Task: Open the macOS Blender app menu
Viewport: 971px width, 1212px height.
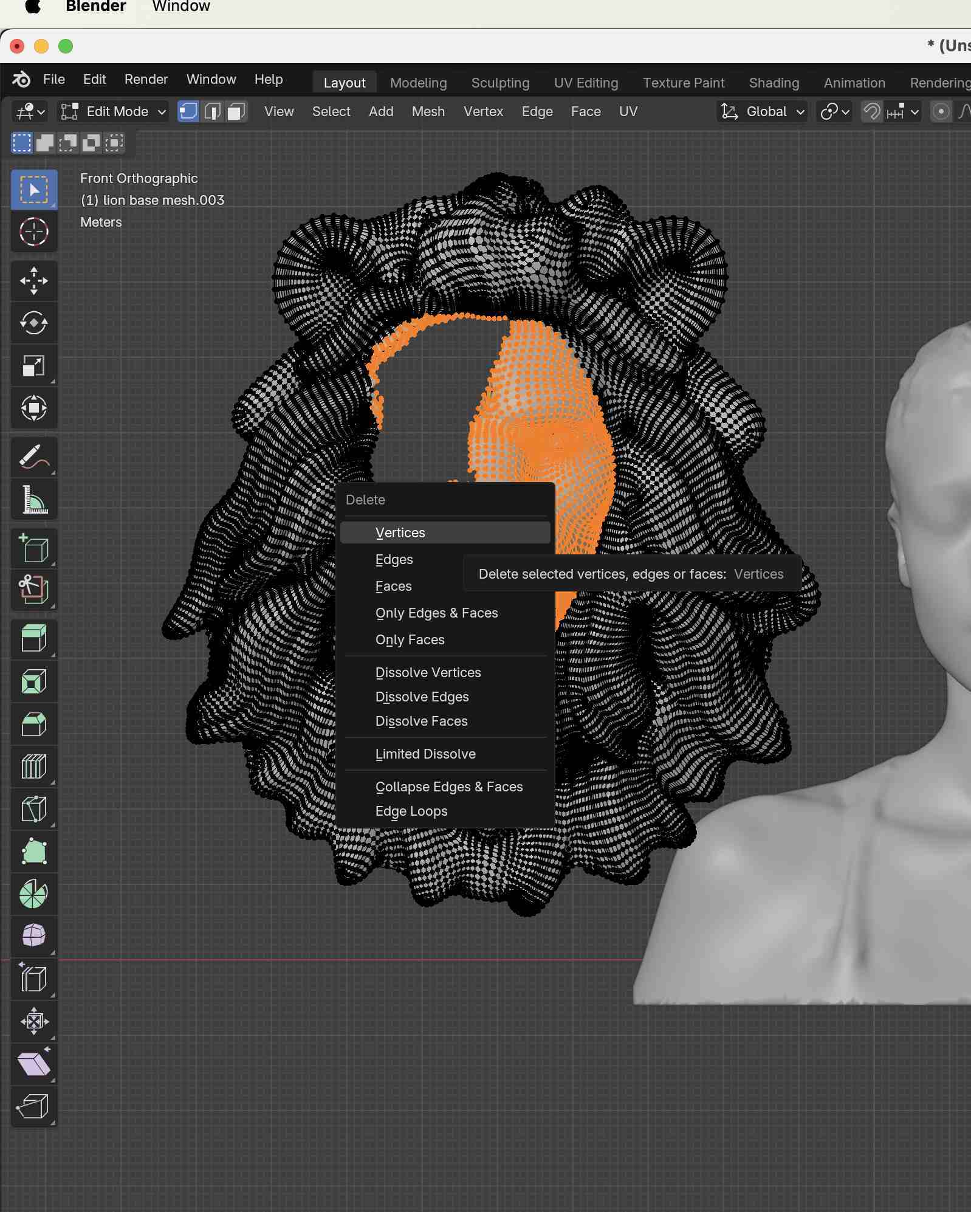Action: click(96, 7)
